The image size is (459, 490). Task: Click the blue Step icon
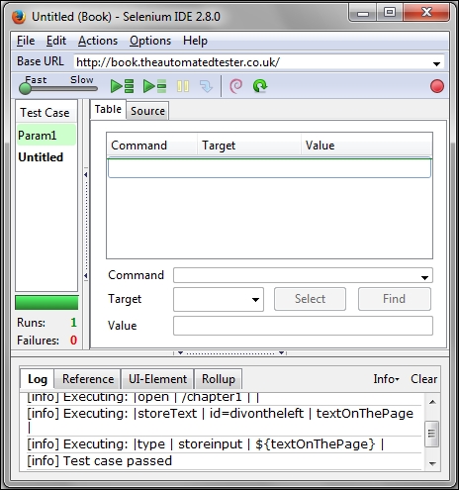click(x=206, y=86)
